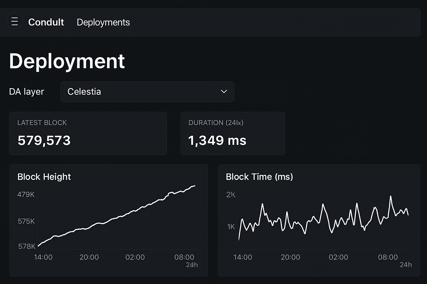Toggle the 24h range on Block Time chart
This screenshot has width=427, height=284.
click(x=406, y=265)
